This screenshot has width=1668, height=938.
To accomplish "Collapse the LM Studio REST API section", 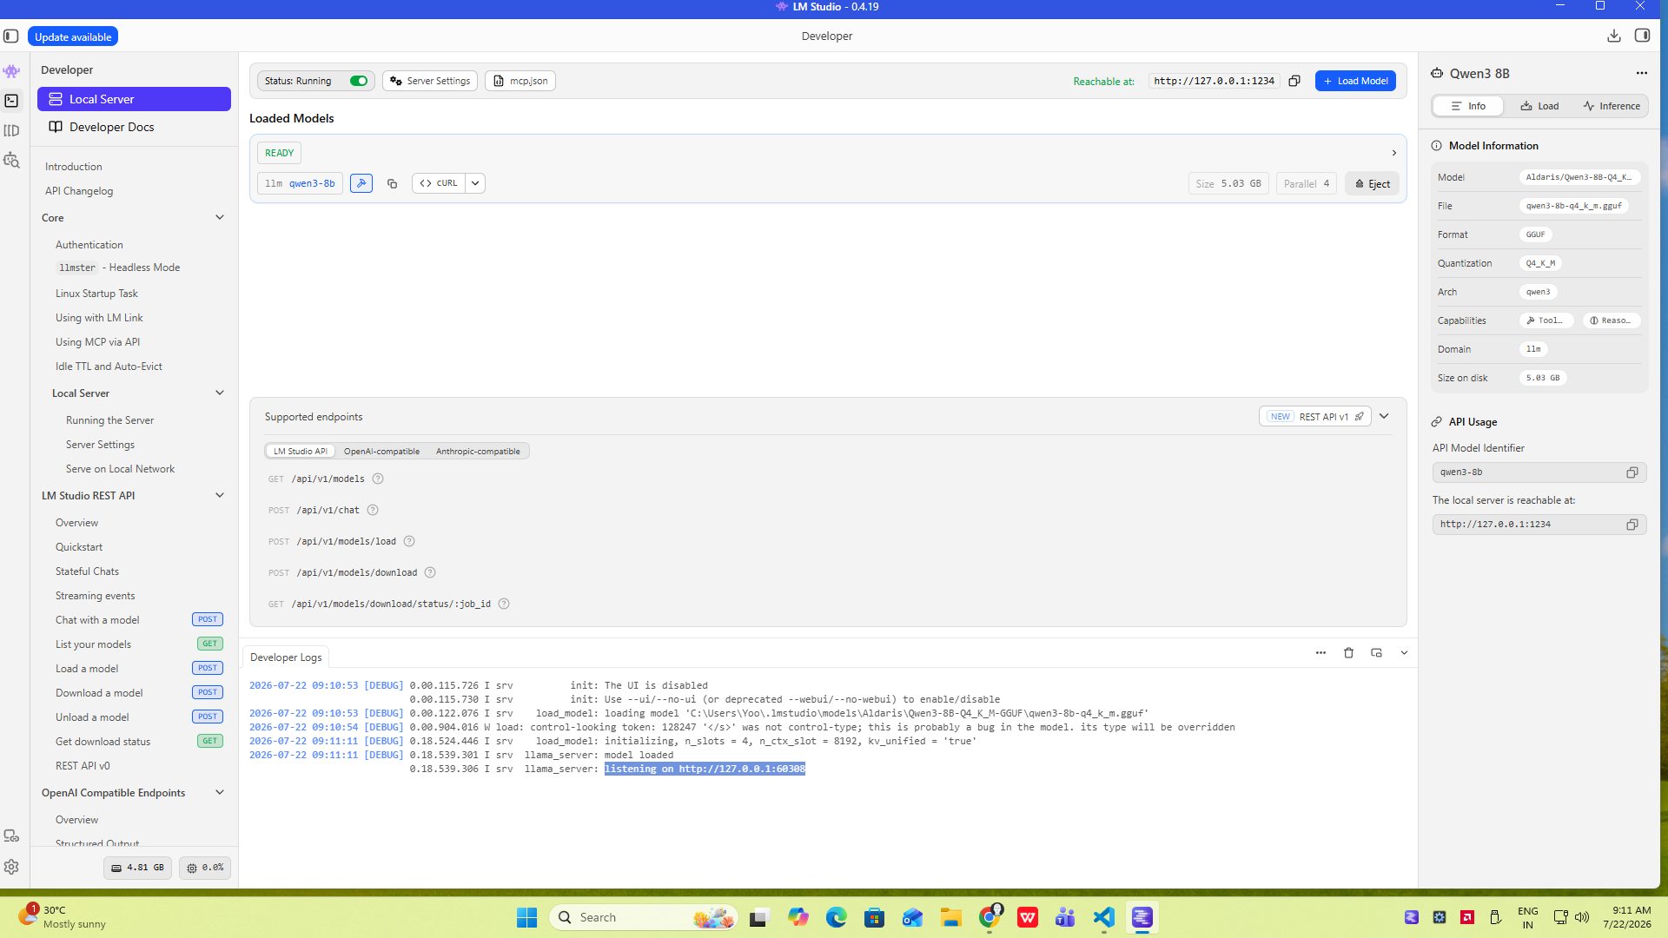I will [x=220, y=495].
